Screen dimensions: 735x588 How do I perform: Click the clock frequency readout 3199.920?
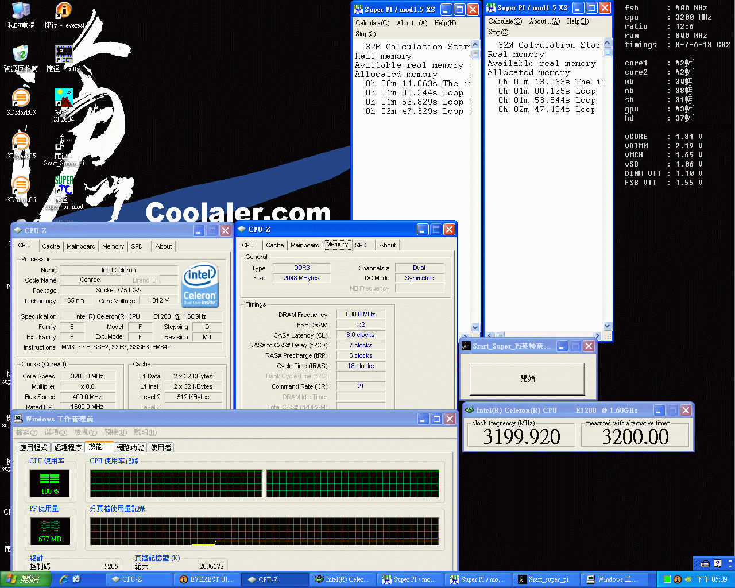click(521, 437)
